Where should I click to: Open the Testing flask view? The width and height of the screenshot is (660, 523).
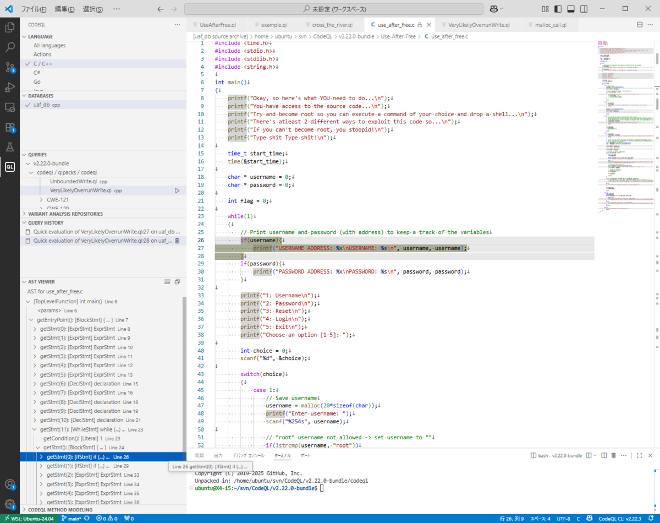pos(10,146)
